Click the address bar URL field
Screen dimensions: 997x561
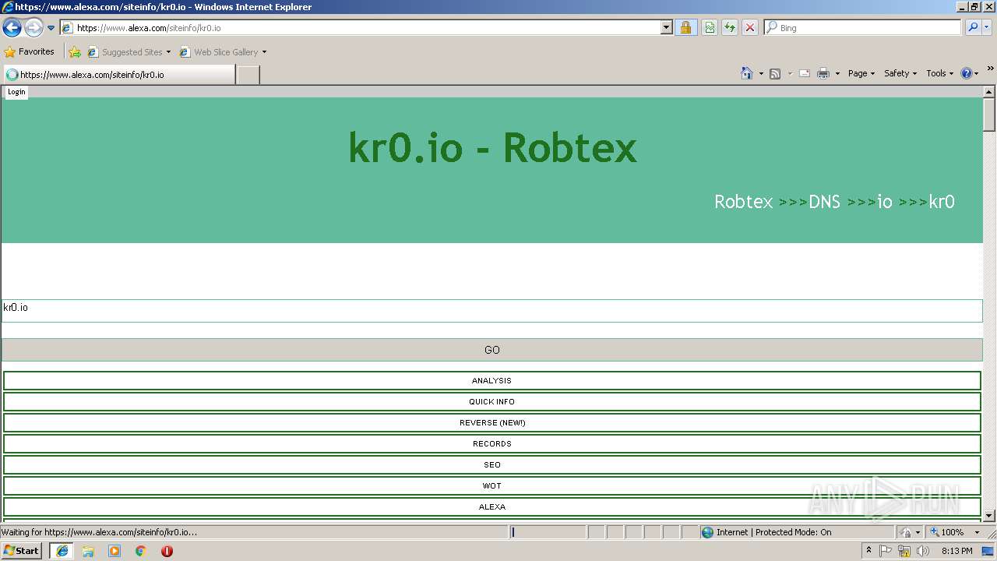[360, 28]
